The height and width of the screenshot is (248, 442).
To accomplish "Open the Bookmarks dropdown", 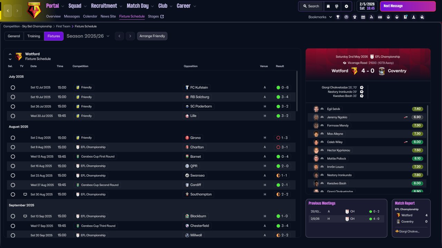I will point(320,17).
